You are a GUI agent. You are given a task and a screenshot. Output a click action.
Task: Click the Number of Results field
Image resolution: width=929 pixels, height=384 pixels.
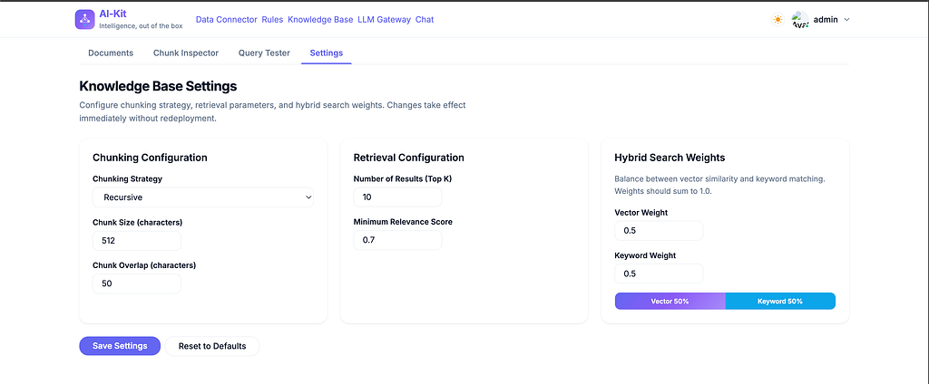[x=397, y=197]
